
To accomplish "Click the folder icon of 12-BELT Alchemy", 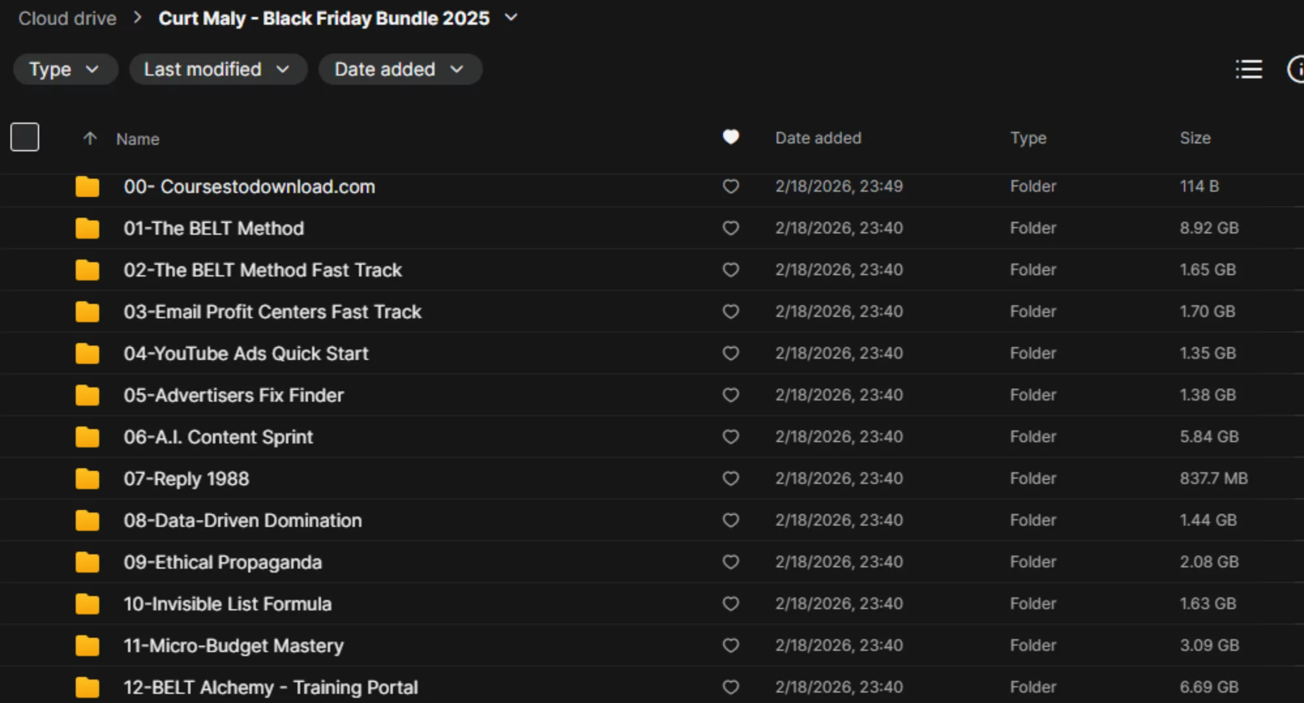I will (87, 687).
